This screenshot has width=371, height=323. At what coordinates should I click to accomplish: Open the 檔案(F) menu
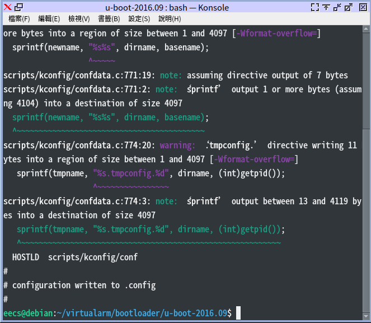[20, 19]
